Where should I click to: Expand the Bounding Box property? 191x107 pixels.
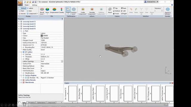24,47
